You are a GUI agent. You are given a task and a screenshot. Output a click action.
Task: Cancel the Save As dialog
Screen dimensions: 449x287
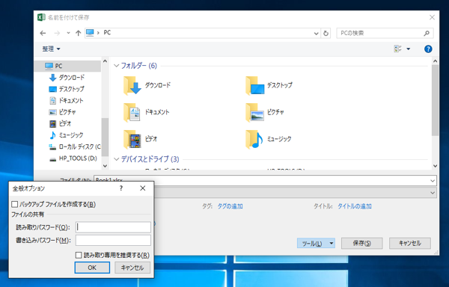410,243
